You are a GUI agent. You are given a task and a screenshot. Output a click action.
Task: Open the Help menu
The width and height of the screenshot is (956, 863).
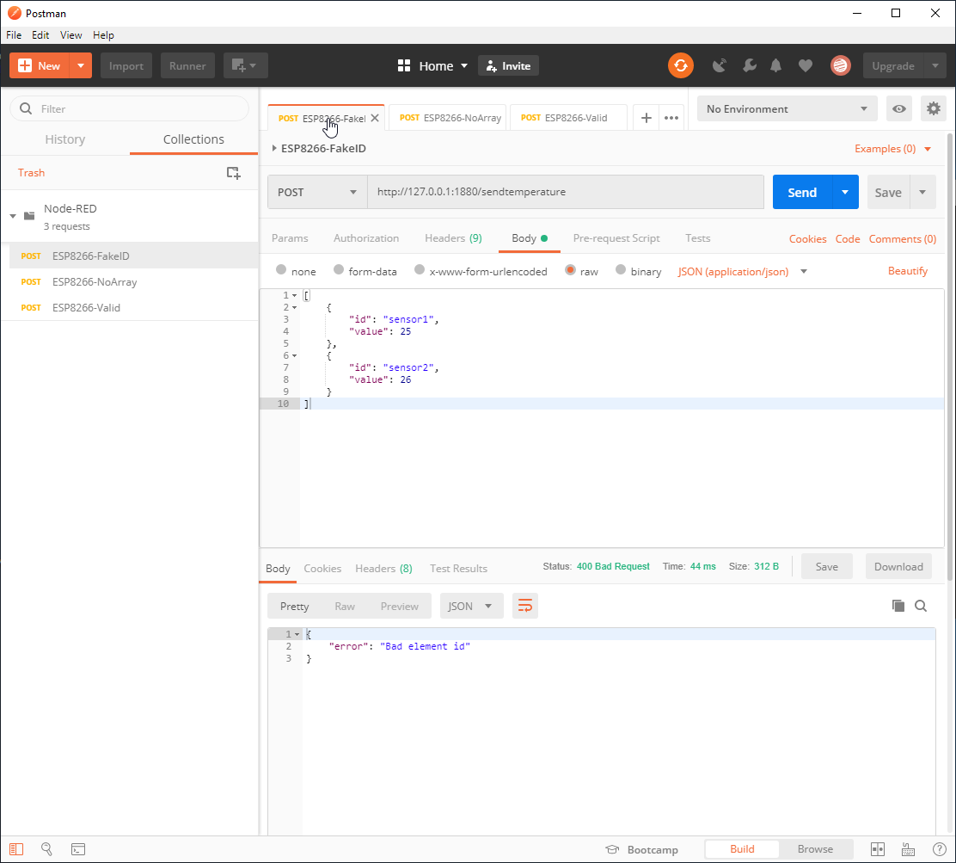[x=103, y=34]
